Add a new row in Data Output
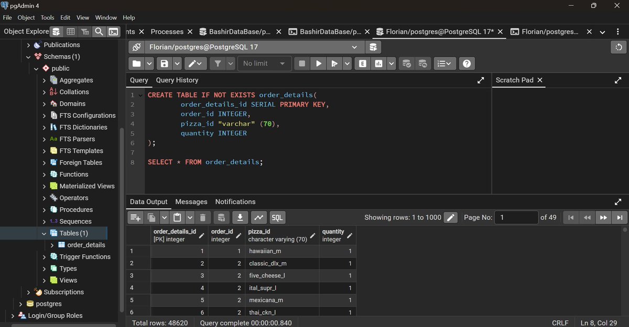The height and width of the screenshot is (327, 629). tap(135, 218)
